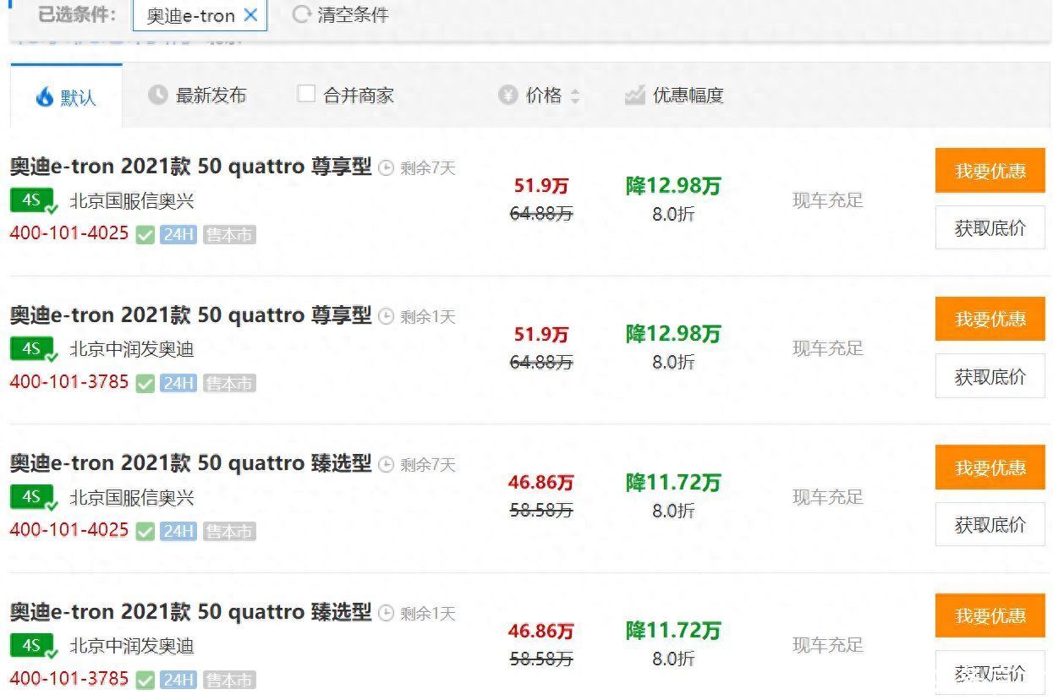Click green verified check in fourth listing

pyautogui.click(x=145, y=680)
